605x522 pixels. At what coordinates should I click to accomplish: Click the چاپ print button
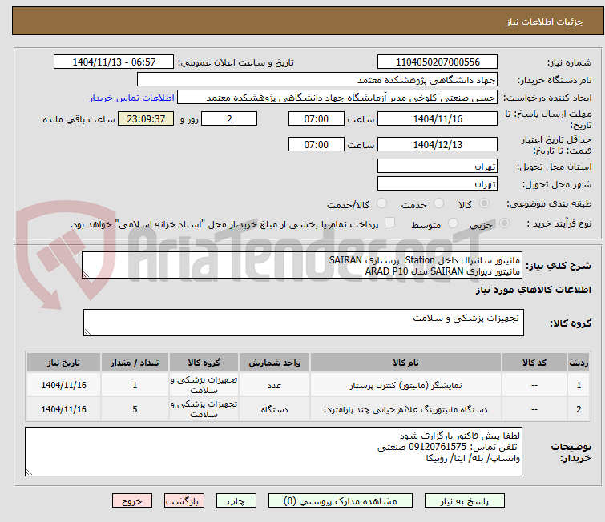[x=236, y=501]
